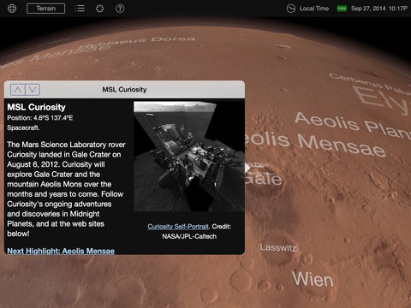Screen dimensions: 411x308
Task: Select the Wien crater label
Action: 313,279
